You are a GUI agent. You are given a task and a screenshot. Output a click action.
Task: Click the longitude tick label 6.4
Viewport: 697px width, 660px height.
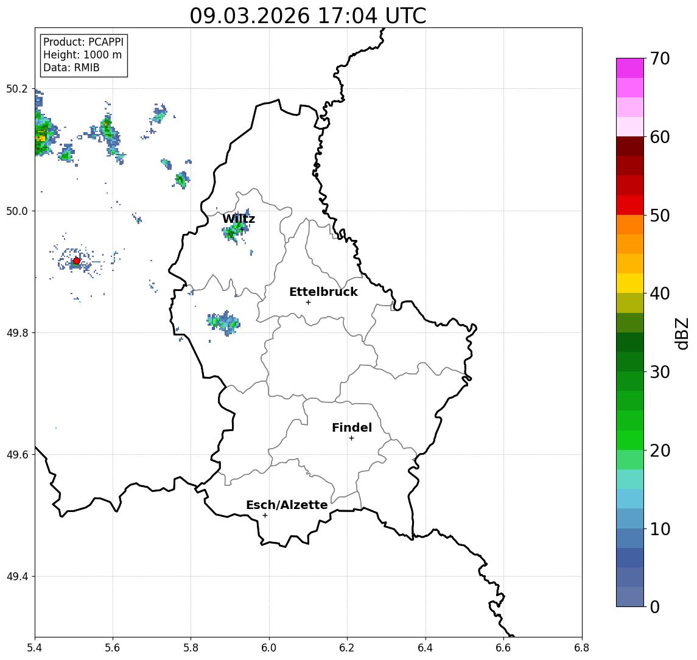pyautogui.click(x=426, y=648)
